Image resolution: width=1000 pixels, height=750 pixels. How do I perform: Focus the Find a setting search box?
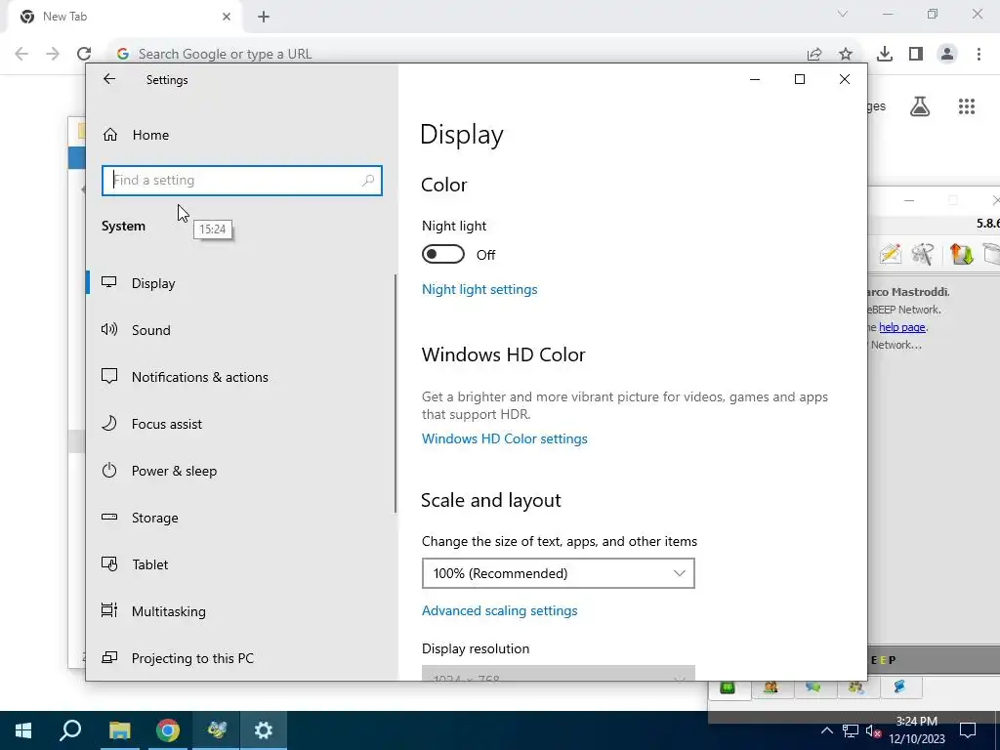[x=242, y=181]
